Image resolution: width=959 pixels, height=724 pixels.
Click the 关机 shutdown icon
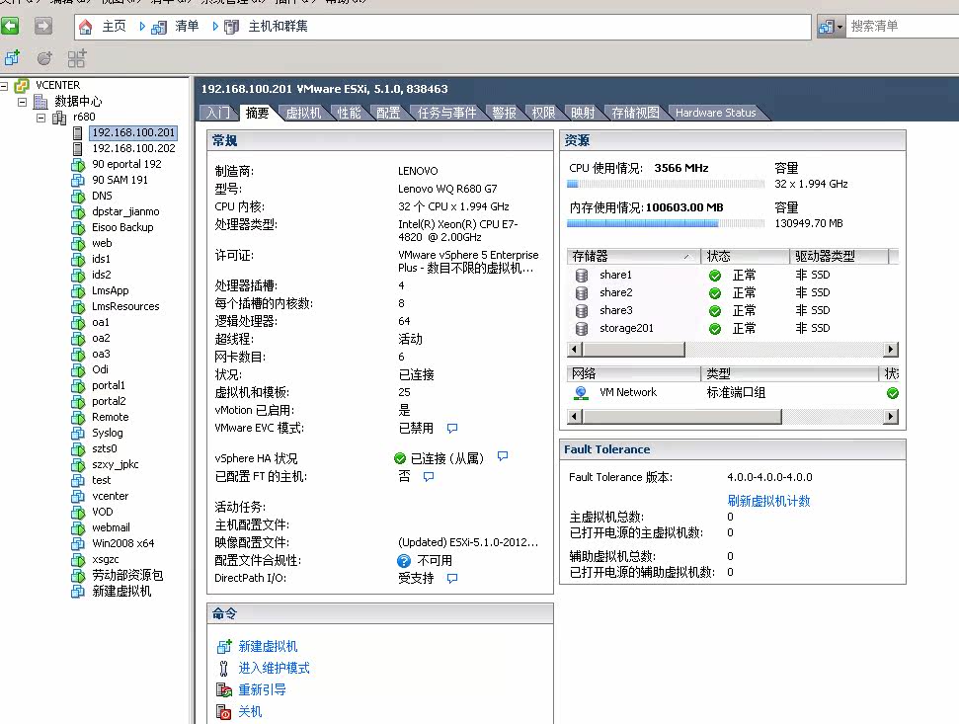pyautogui.click(x=224, y=712)
